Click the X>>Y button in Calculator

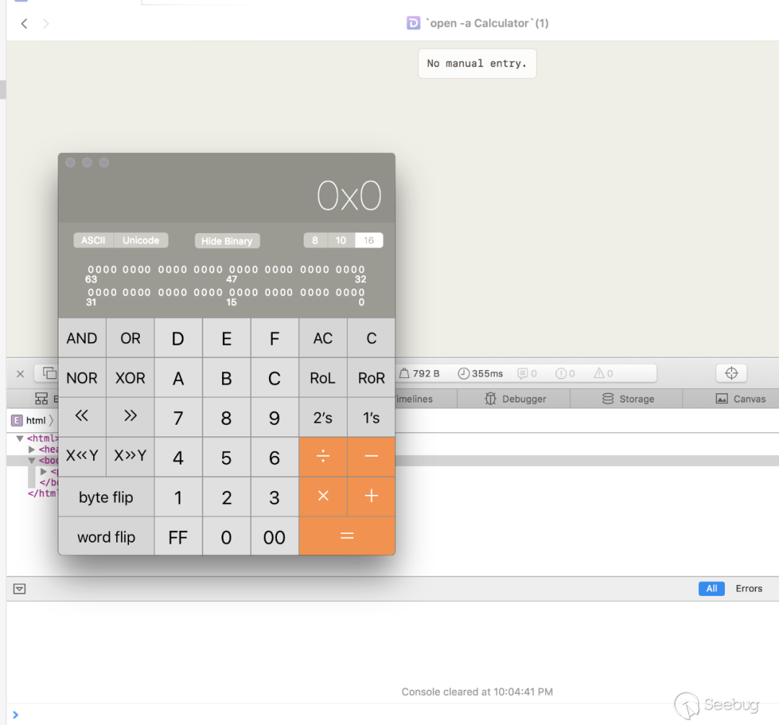tap(130, 457)
